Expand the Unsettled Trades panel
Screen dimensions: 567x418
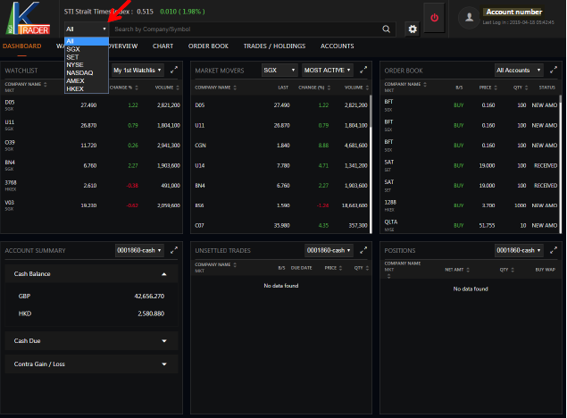[x=363, y=250]
